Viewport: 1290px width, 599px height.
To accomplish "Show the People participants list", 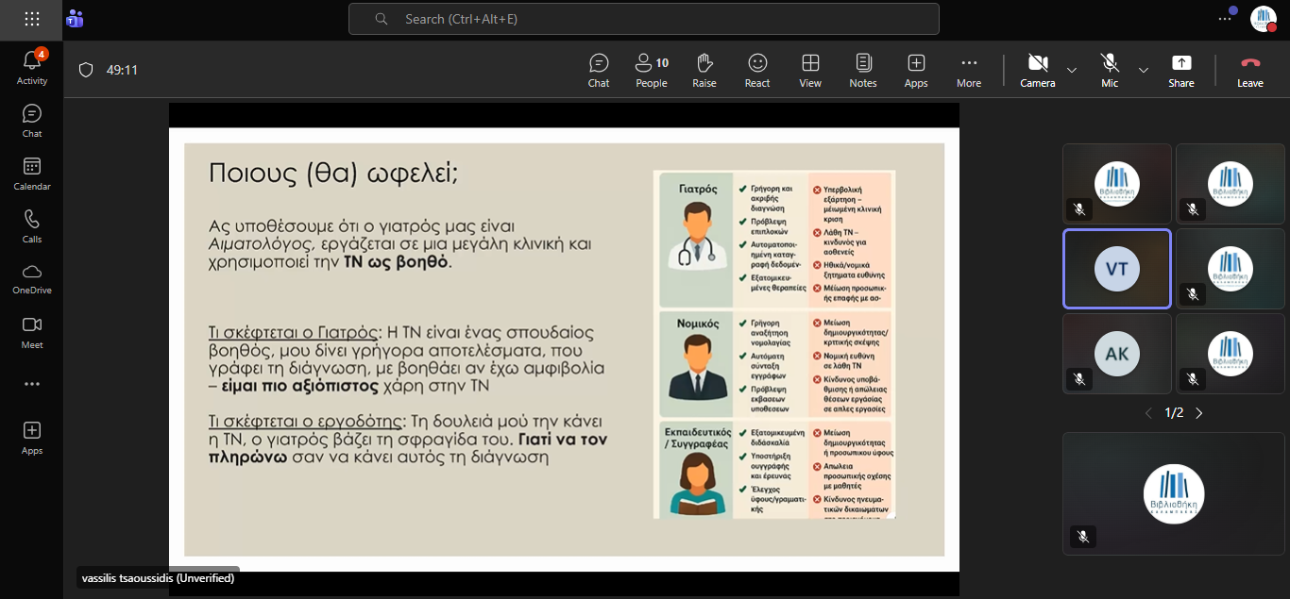I will coord(651,70).
